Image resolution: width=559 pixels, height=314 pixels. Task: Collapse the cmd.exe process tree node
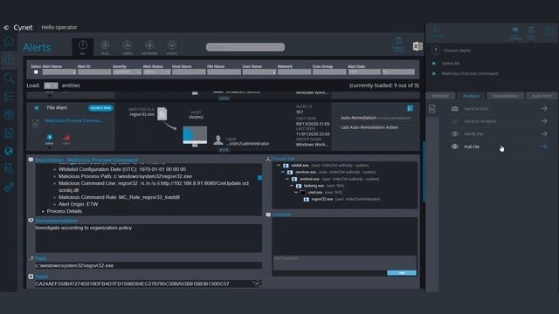pyautogui.click(x=296, y=193)
